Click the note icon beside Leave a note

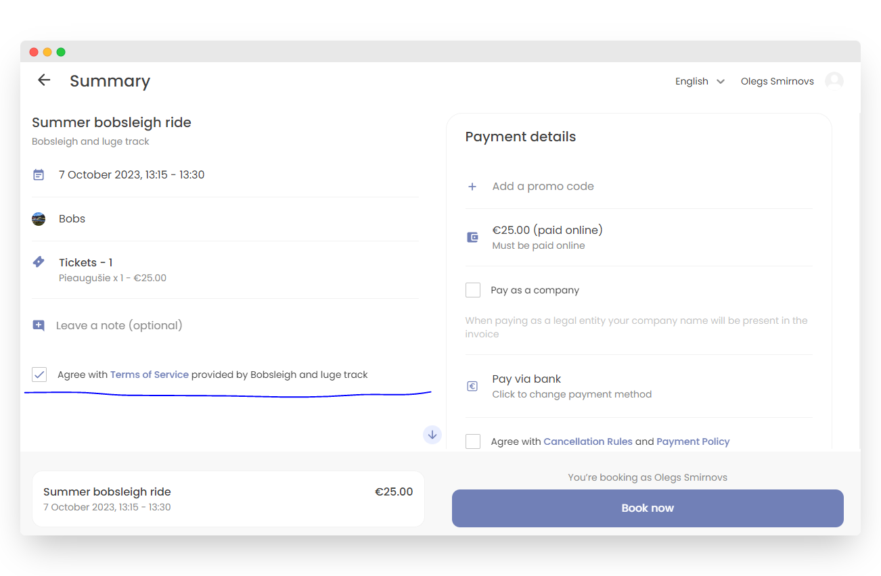click(39, 326)
